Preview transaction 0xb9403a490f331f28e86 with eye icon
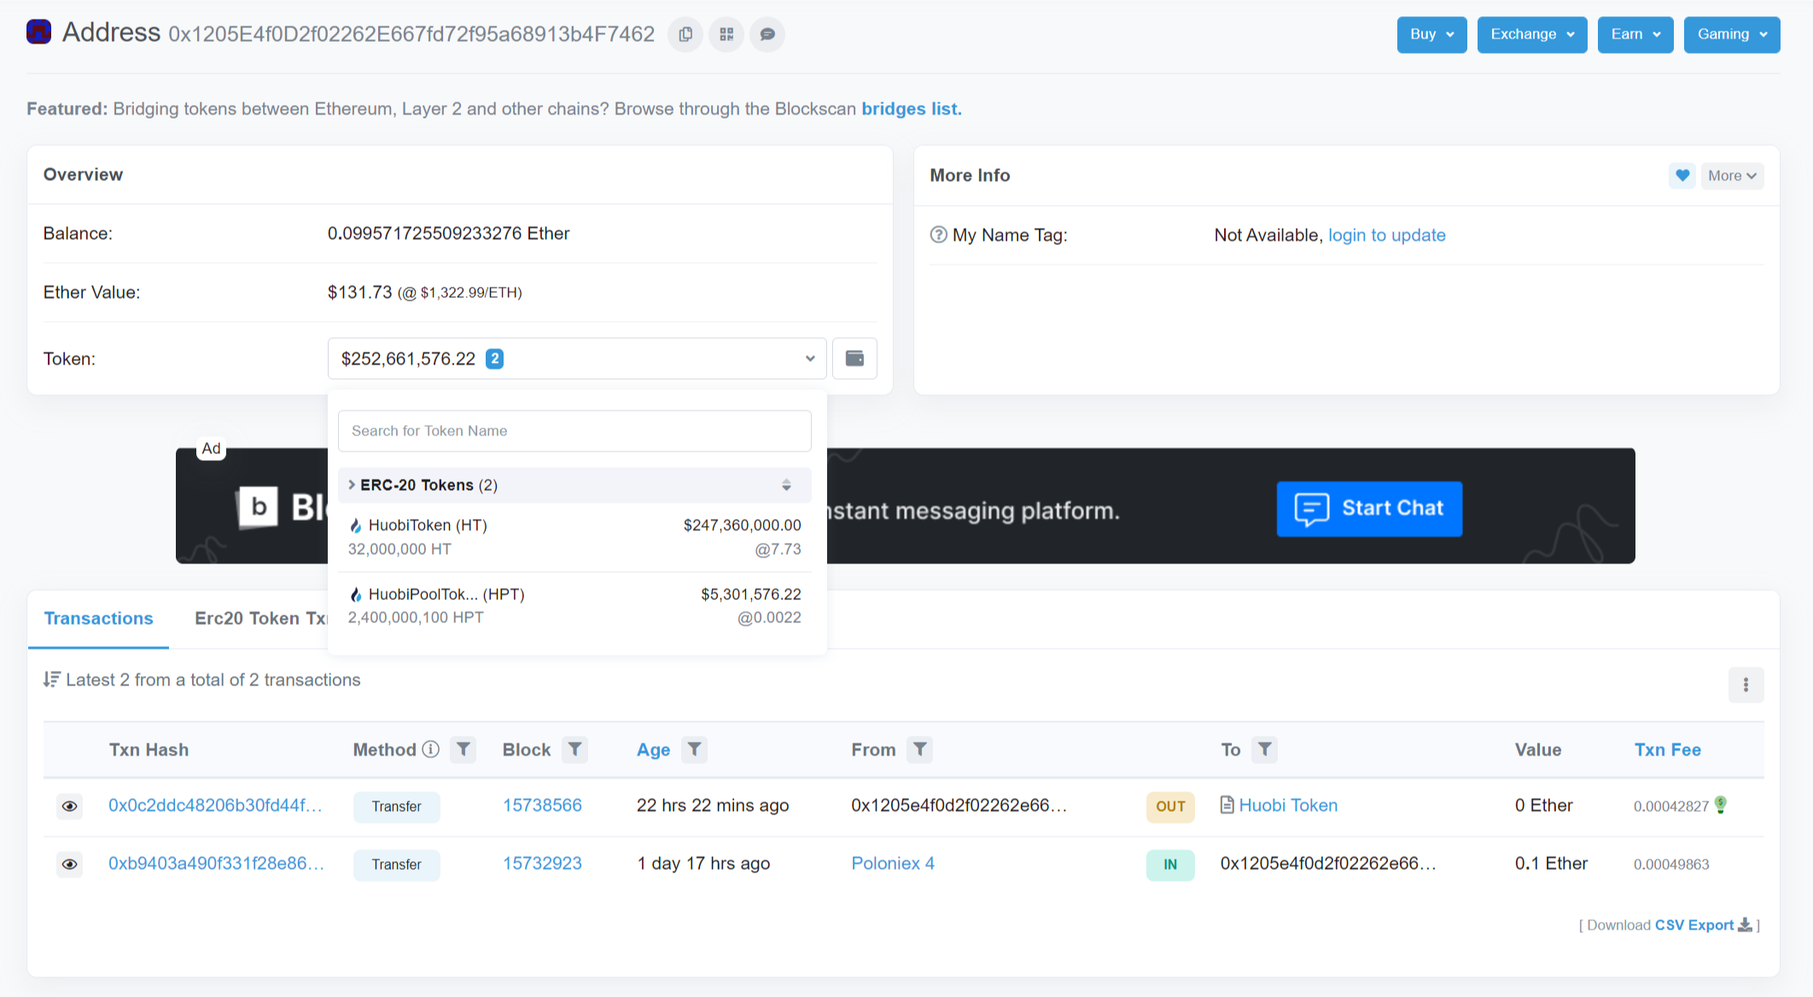This screenshot has width=1813, height=997. 70,864
